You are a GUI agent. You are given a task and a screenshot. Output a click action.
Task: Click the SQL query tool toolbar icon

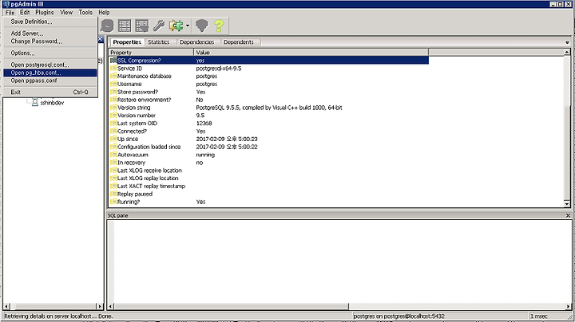click(107, 26)
